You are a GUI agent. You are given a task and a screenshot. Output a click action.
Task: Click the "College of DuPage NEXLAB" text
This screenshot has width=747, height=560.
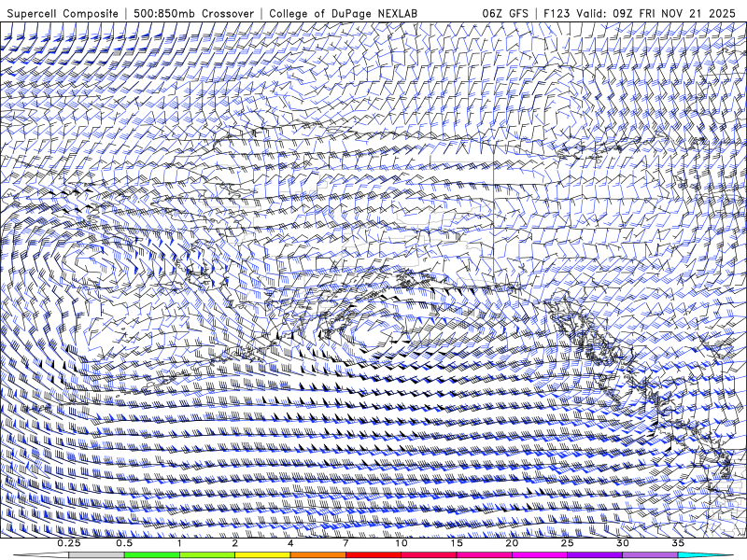pyautogui.click(x=343, y=13)
